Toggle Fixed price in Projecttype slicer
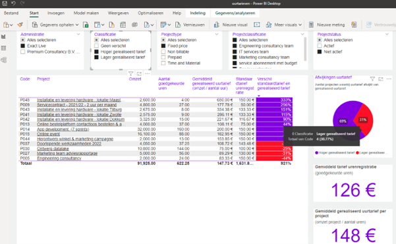Viewport: 396px width, 244px height. tap(163, 46)
